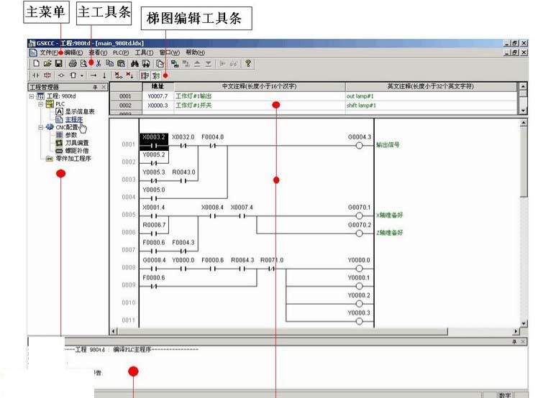Click address cell X0000.3
This screenshot has width=538, height=398.
(158, 105)
